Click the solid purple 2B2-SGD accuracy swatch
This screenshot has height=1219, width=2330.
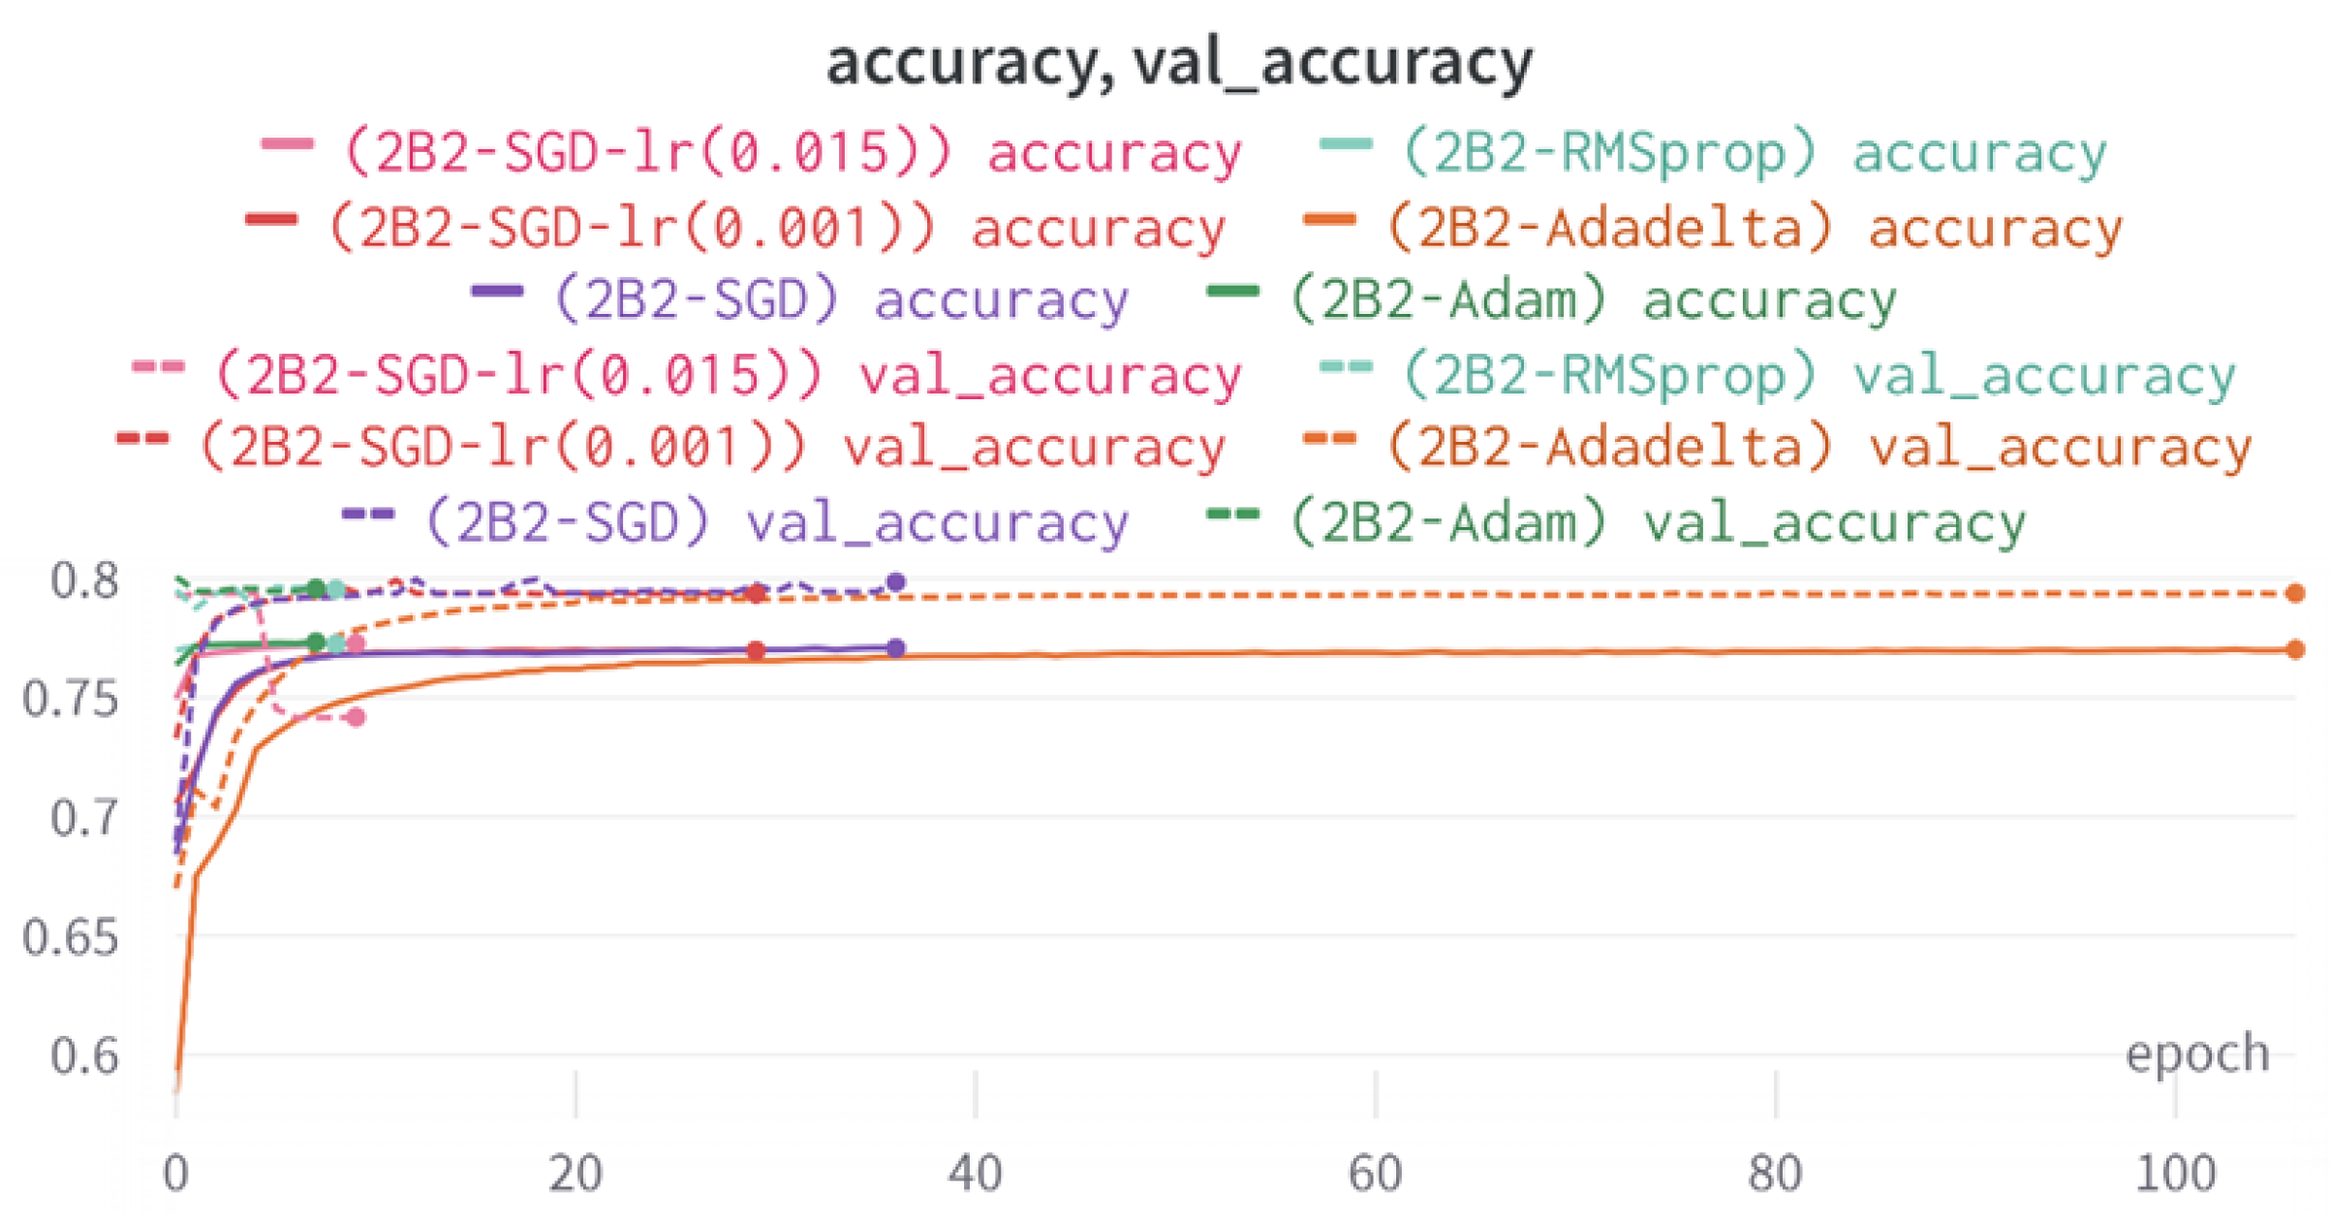497,292
